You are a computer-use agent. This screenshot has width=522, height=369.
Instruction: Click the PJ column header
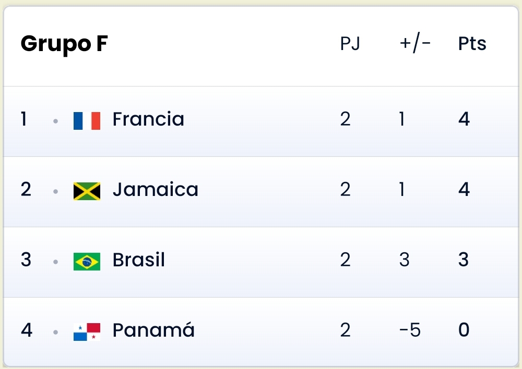pos(350,44)
